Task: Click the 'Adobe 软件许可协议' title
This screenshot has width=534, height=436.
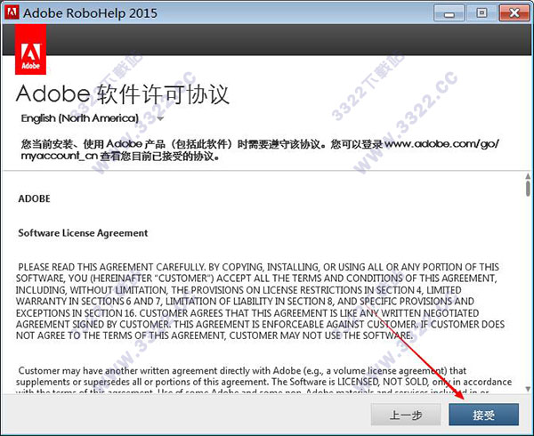Action: point(123,94)
